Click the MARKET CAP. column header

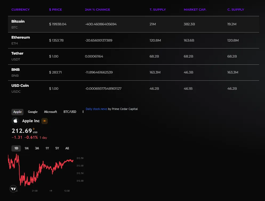coord(195,10)
